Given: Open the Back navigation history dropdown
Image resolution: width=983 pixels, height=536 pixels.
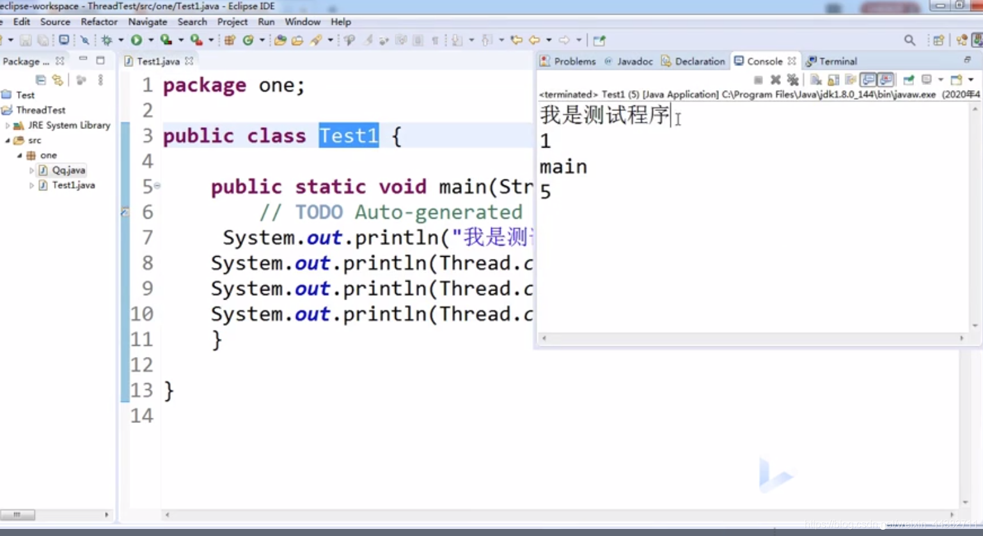Looking at the screenshot, I should (549, 40).
